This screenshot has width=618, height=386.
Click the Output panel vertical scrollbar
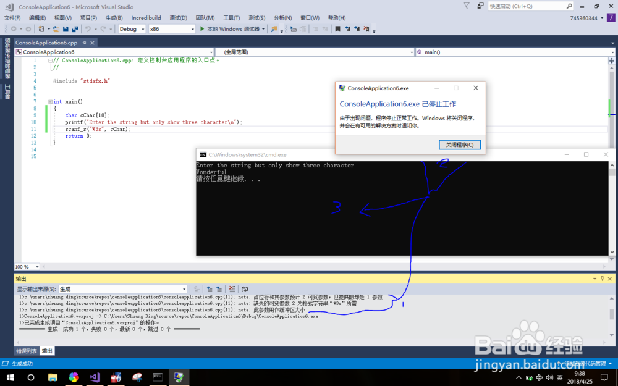[612, 317]
